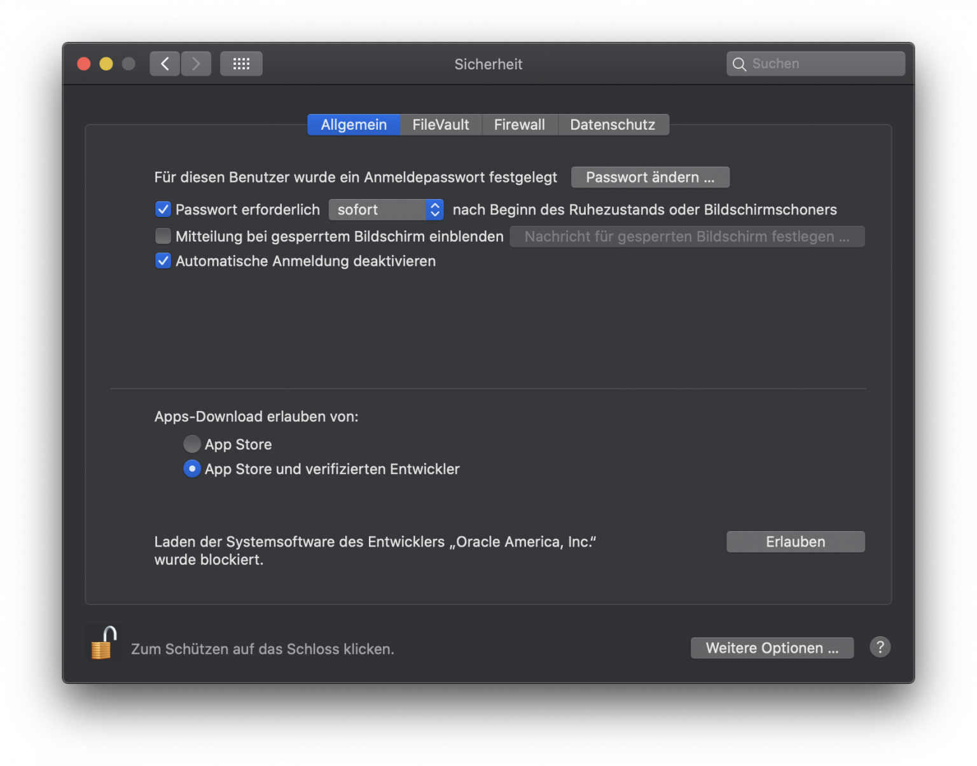Open Weitere Optionen dialog
This screenshot has width=977, height=766.
(772, 648)
